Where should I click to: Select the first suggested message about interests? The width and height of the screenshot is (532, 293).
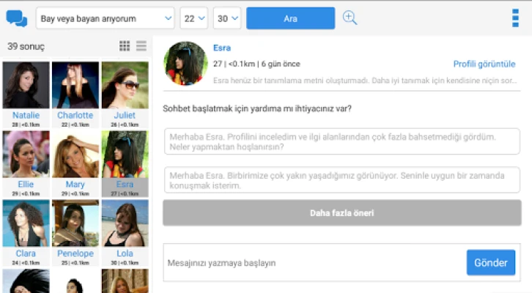(x=341, y=142)
